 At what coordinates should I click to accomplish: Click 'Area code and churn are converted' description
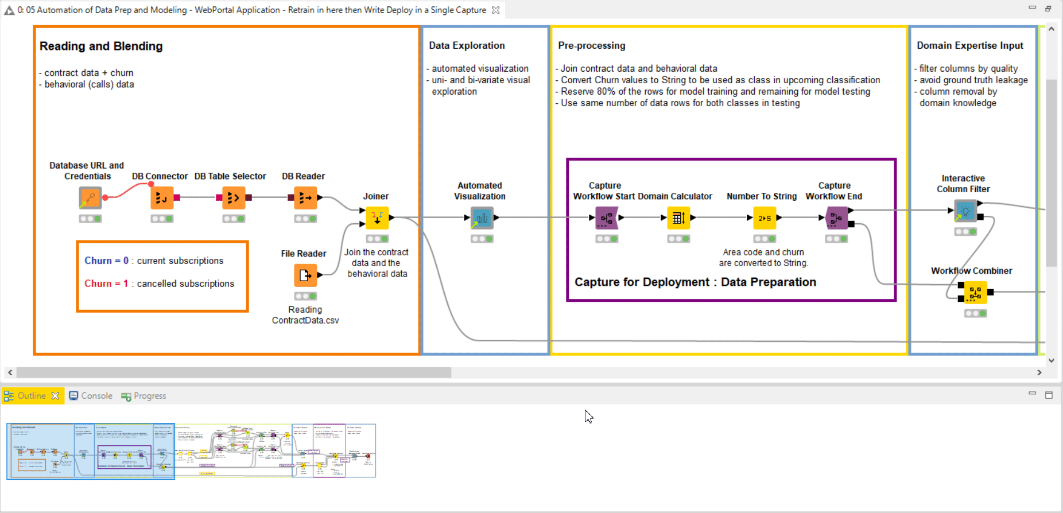tap(763, 258)
